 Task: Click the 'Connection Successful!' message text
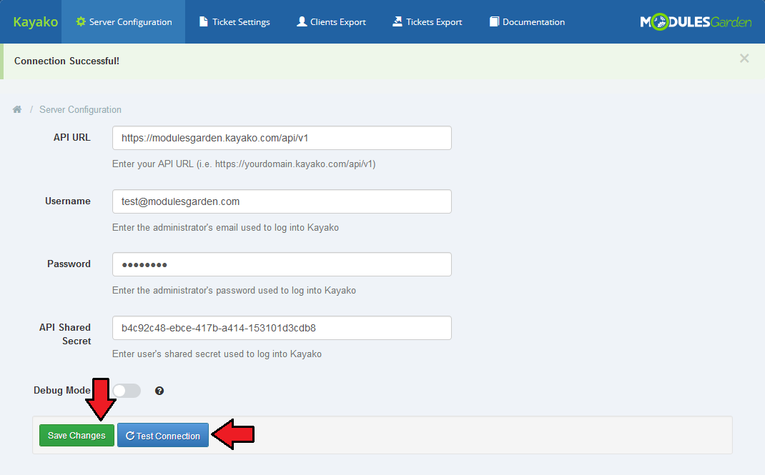pyautogui.click(x=66, y=61)
